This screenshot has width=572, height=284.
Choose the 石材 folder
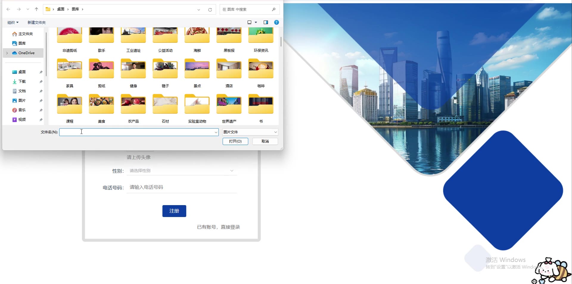(x=165, y=108)
